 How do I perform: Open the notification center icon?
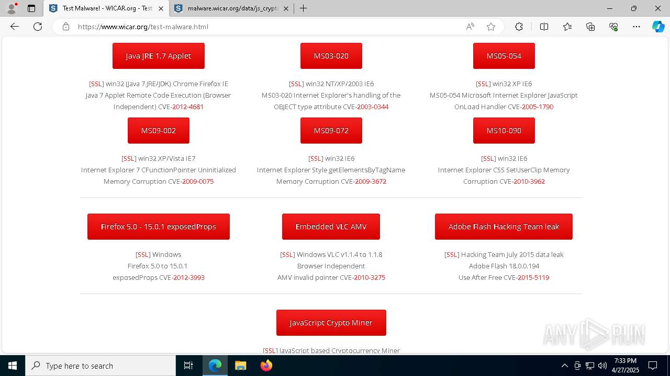653,366
